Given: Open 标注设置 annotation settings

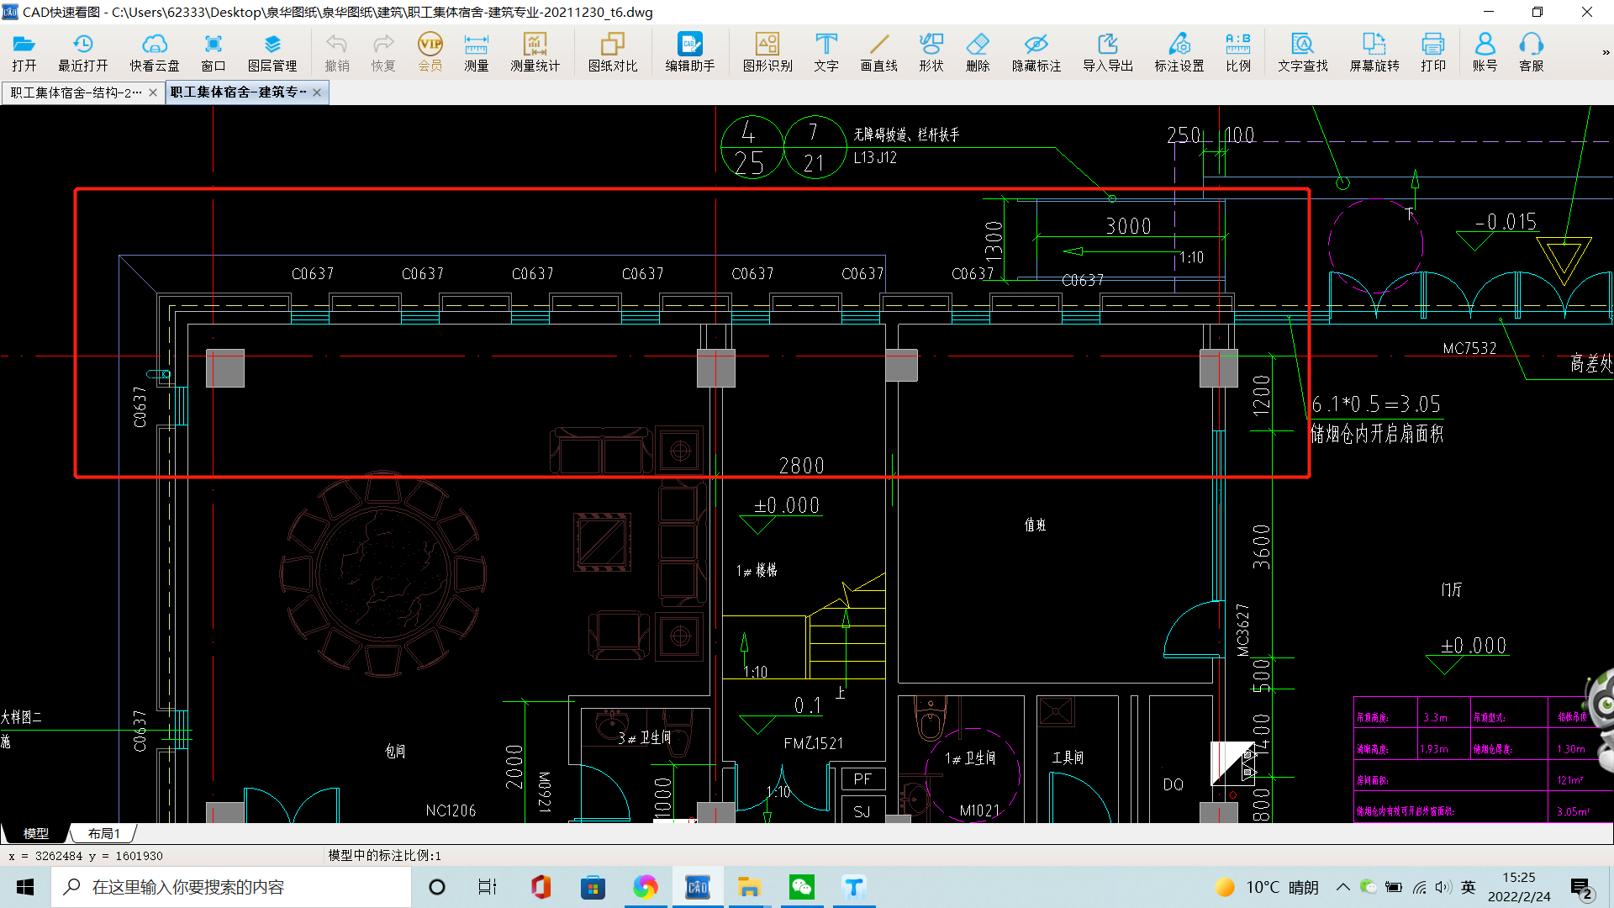Looking at the screenshot, I should (1179, 52).
